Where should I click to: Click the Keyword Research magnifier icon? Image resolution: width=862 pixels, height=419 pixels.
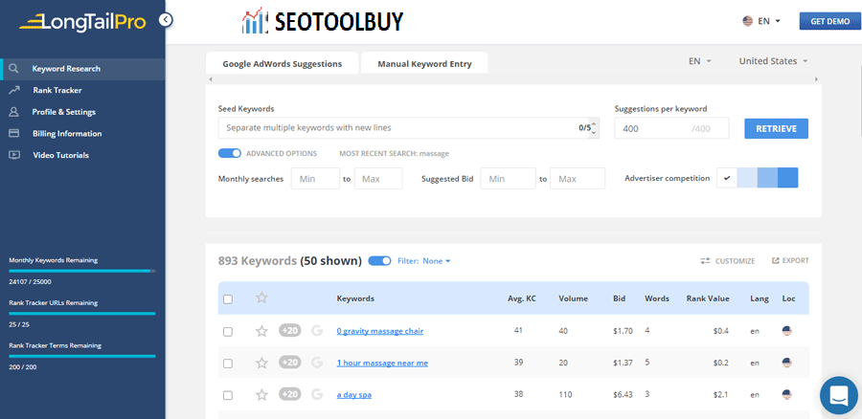click(14, 69)
